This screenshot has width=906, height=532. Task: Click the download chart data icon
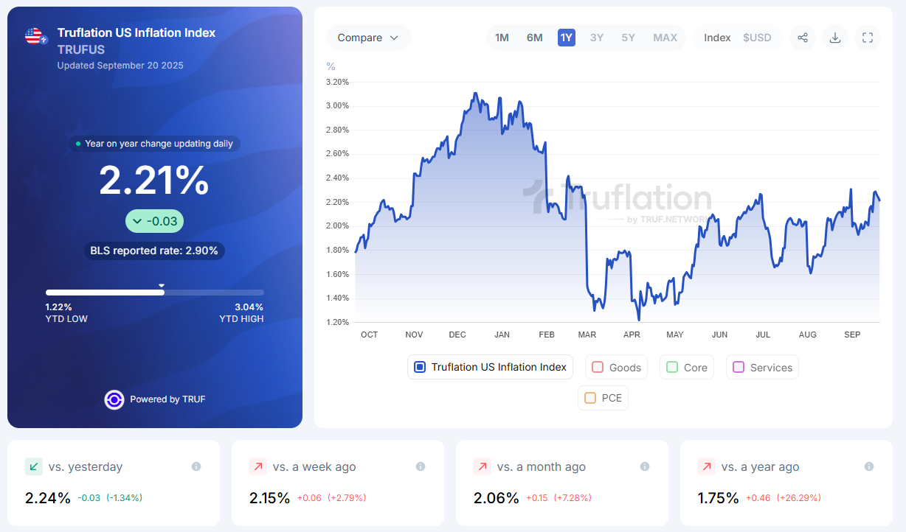point(835,38)
